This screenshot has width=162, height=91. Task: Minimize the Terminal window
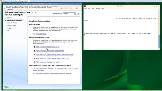point(155,6)
